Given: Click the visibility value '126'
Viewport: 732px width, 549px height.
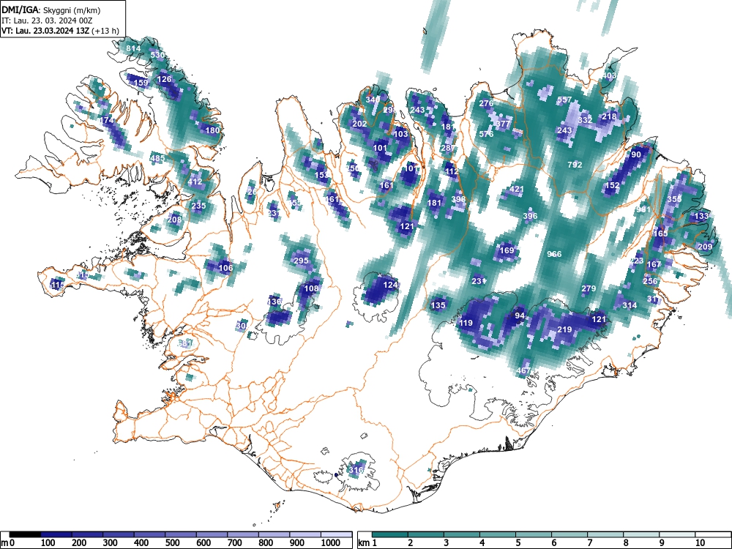Looking at the screenshot, I should point(164,79).
